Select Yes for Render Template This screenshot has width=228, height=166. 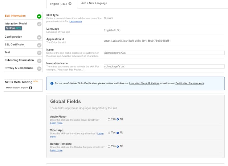tap(109, 147)
